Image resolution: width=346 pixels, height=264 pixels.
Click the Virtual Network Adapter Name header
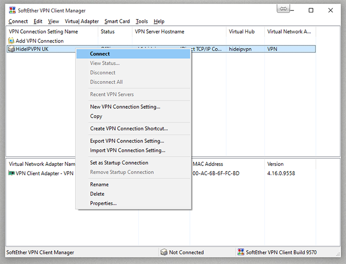click(x=42, y=164)
